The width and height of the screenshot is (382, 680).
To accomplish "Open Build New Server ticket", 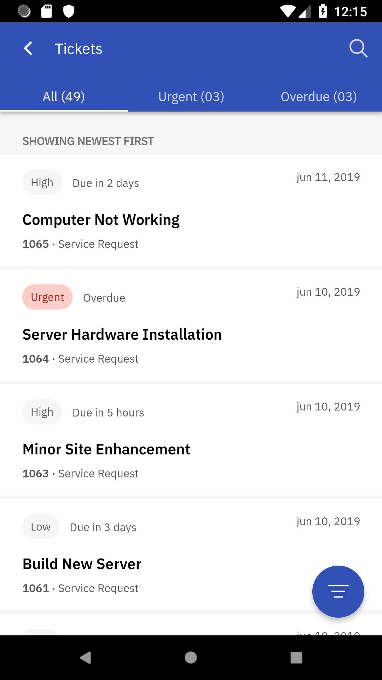I will click(191, 555).
